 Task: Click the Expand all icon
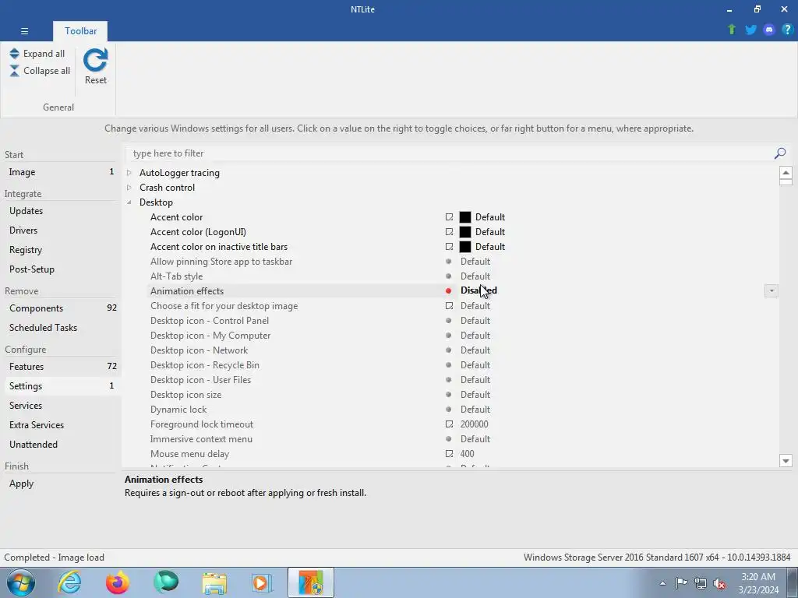14,54
